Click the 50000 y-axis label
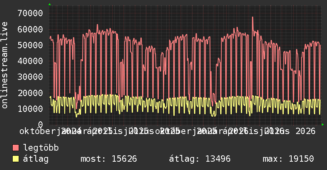327x170 pixels. point(30,45)
